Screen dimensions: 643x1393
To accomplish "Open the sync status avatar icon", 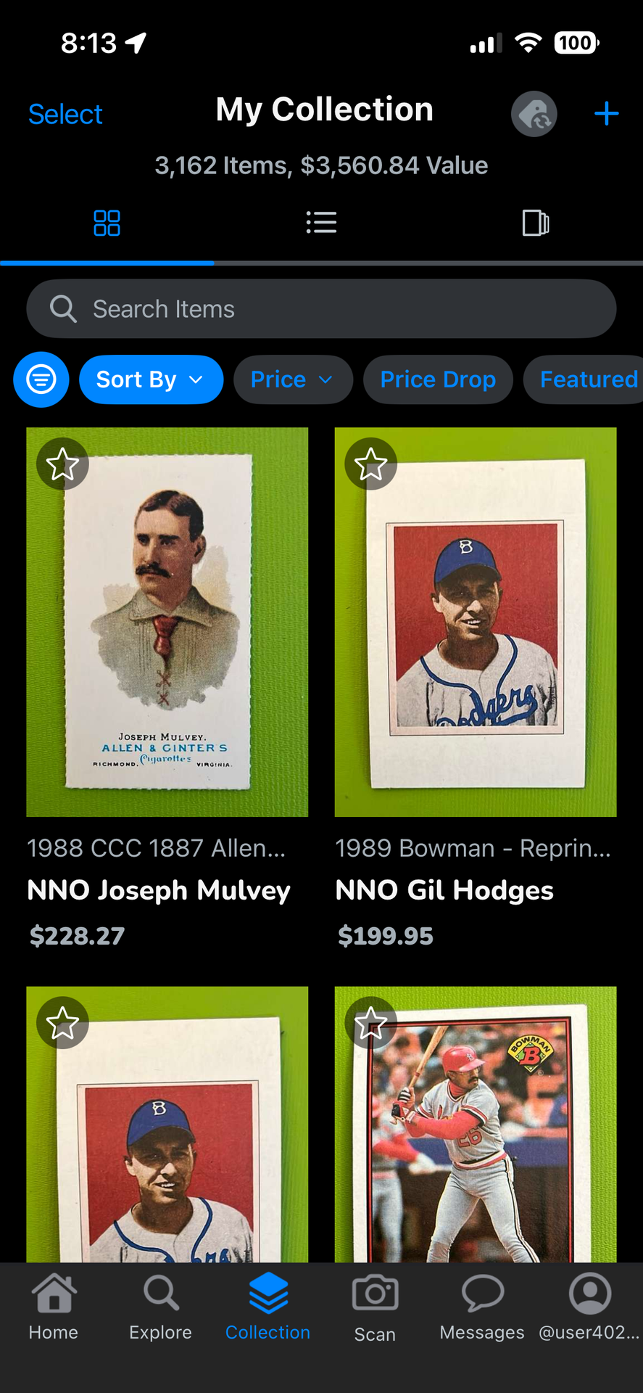I will 534,114.
